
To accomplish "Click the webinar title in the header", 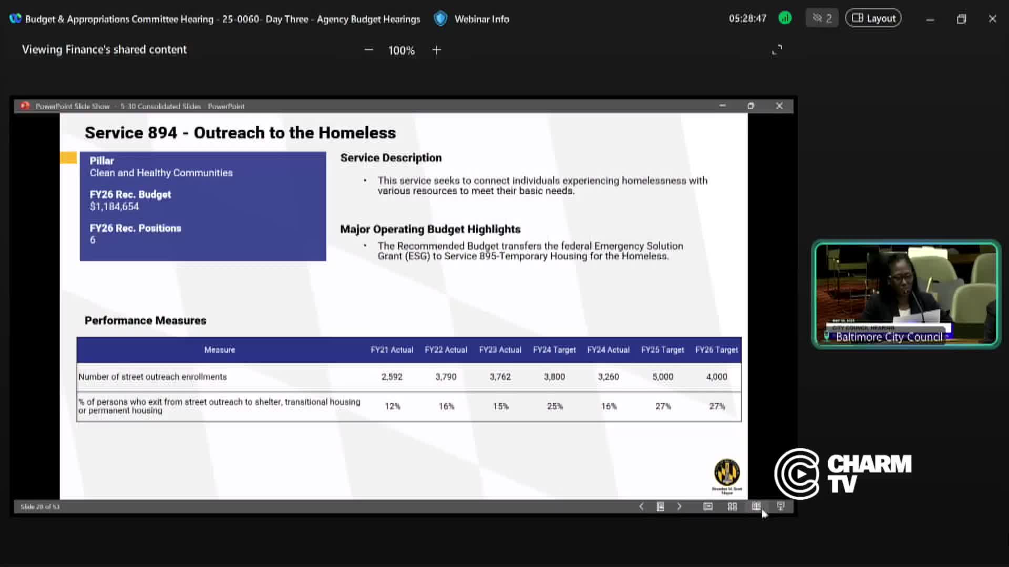I will (x=222, y=19).
